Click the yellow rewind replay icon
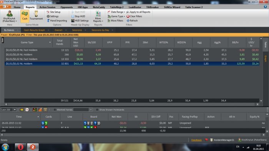 pyautogui.click(x=22, y=110)
